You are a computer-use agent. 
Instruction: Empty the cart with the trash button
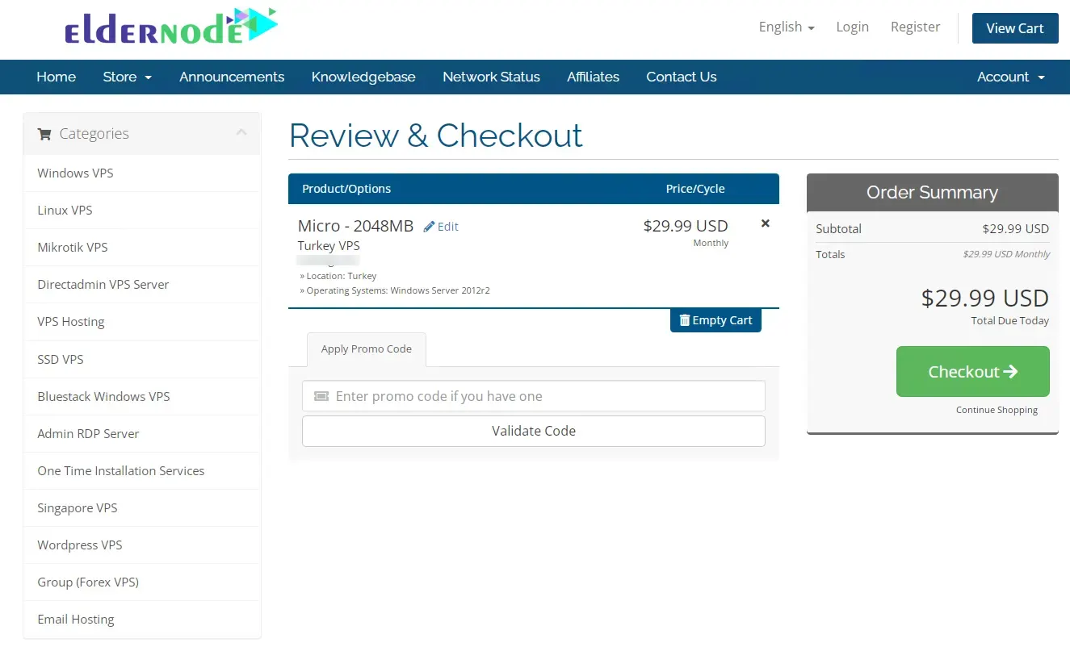point(715,320)
